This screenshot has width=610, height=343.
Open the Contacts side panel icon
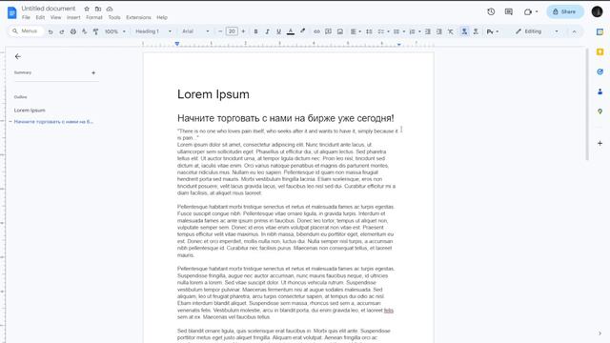coord(600,91)
